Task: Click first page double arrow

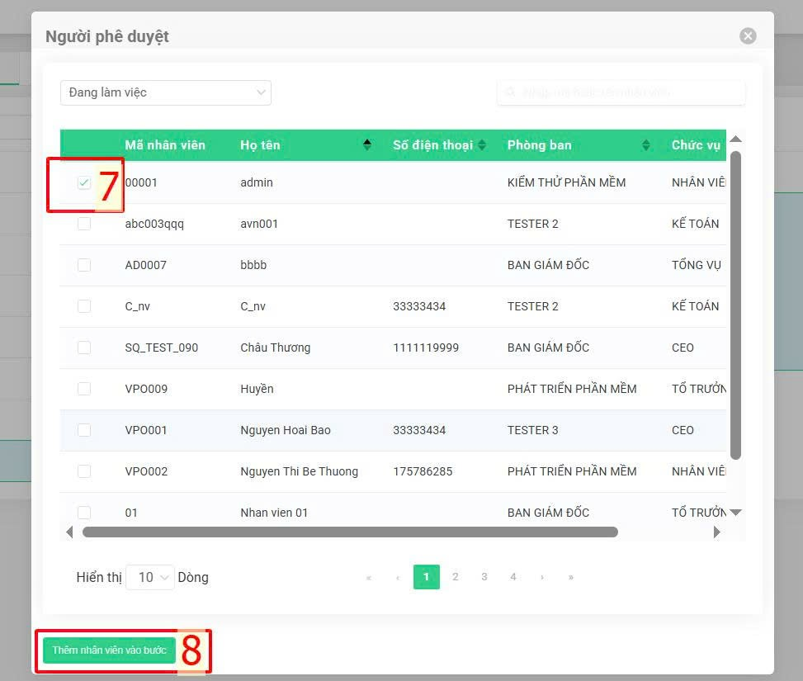Action: pyautogui.click(x=369, y=578)
